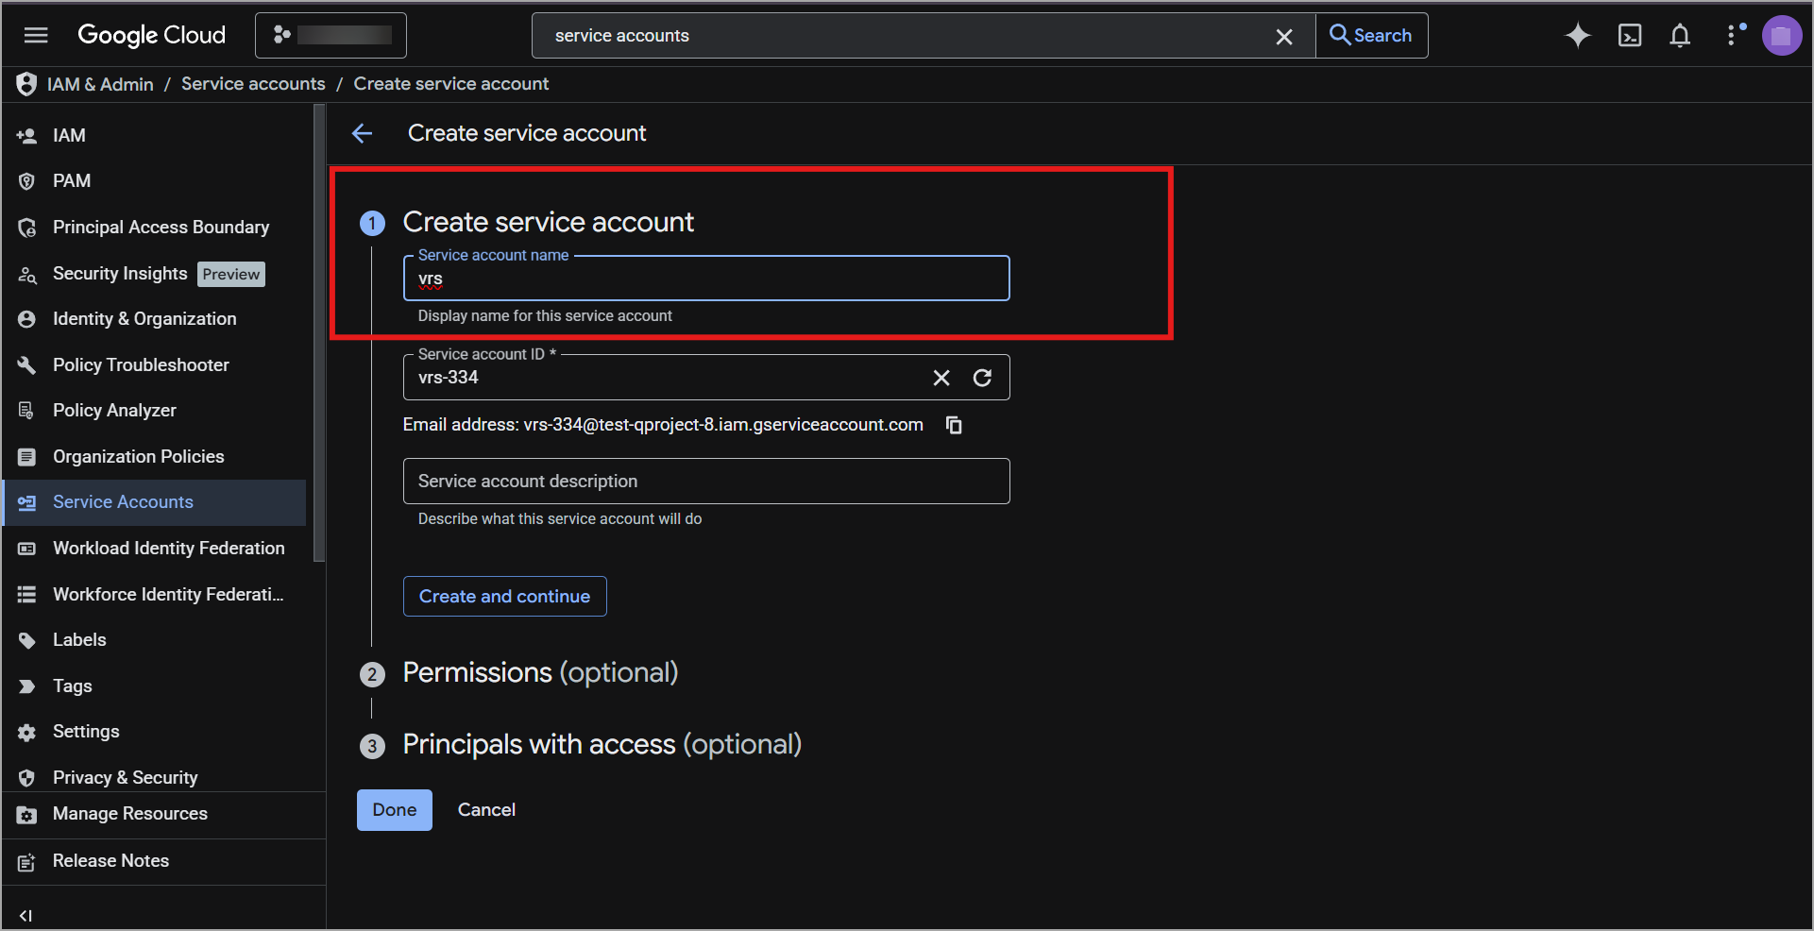
Task: Click the Service accounts breadcrumb link
Action: click(253, 84)
